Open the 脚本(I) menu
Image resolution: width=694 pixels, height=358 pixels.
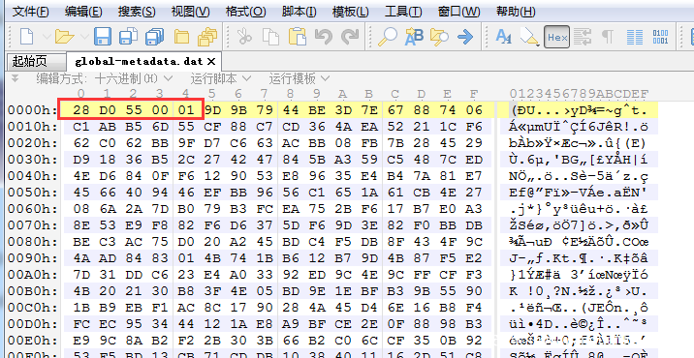(300, 11)
